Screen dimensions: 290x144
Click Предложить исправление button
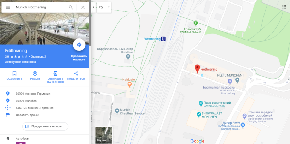[x=45, y=126]
